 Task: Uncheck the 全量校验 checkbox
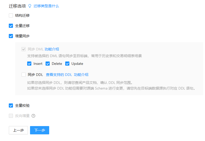point(11,105)
